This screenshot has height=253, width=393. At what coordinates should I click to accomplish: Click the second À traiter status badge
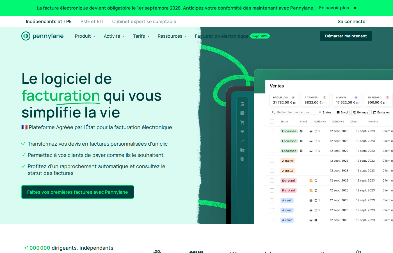coord(288,171)
